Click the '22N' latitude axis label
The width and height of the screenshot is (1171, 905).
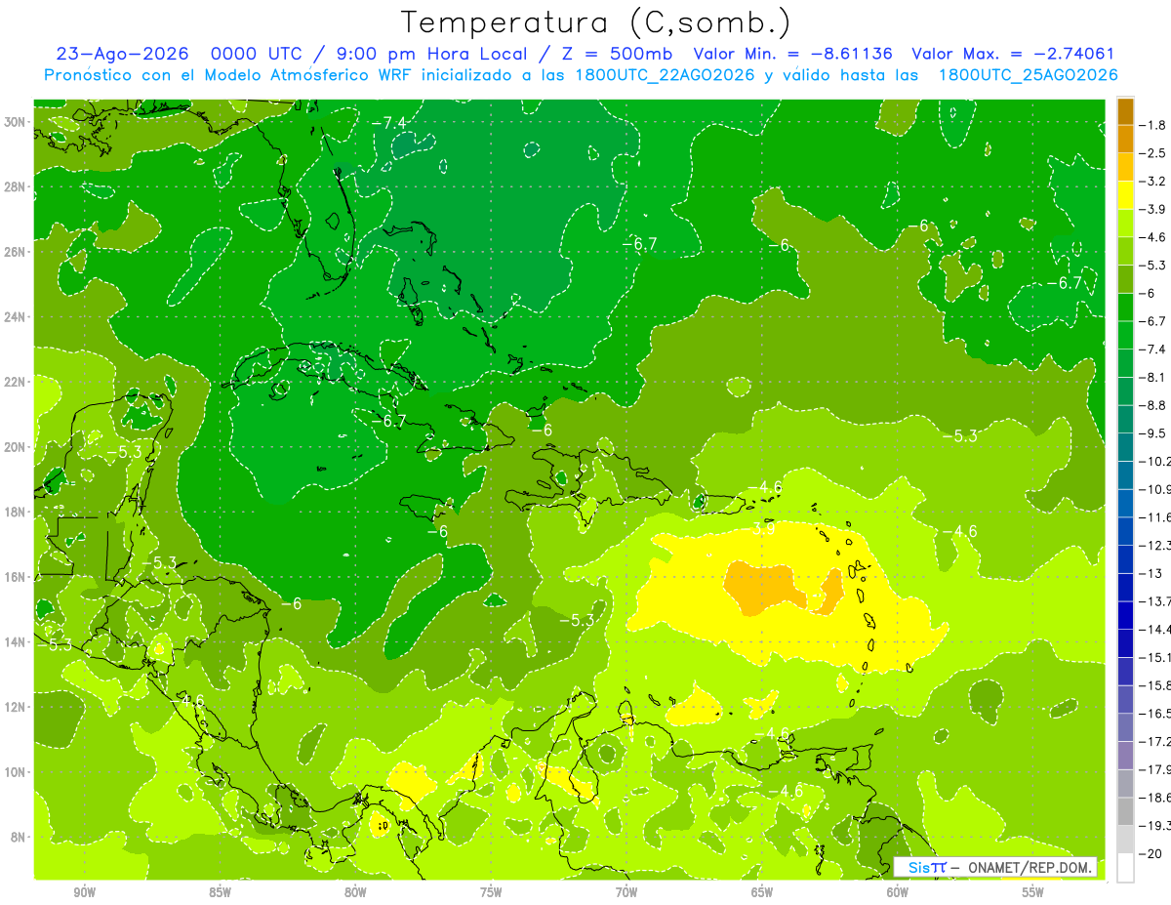coord(15,382)
